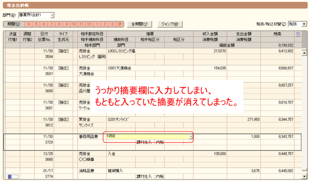
Task: Click the 全期間(Y) button
Action: tap(140, 24)
